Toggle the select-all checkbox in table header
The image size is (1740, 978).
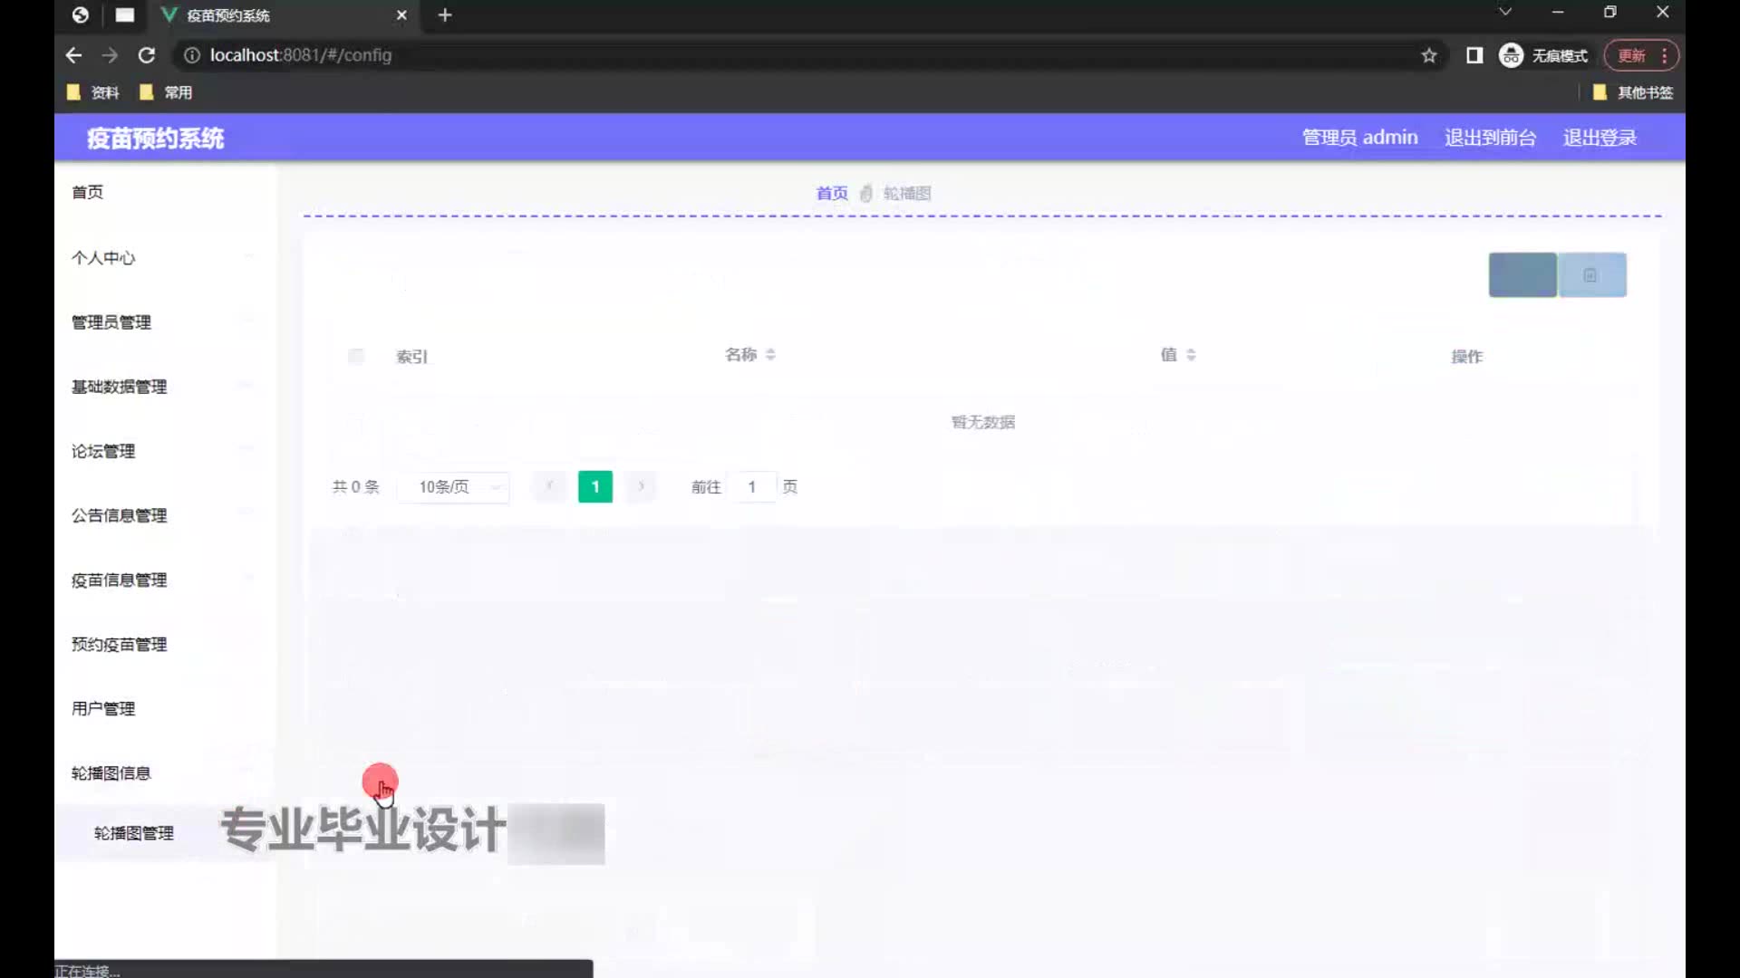(x=355, y=356)
